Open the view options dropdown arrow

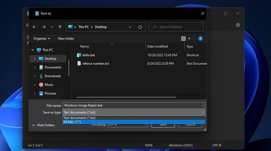tap(189, 38)
